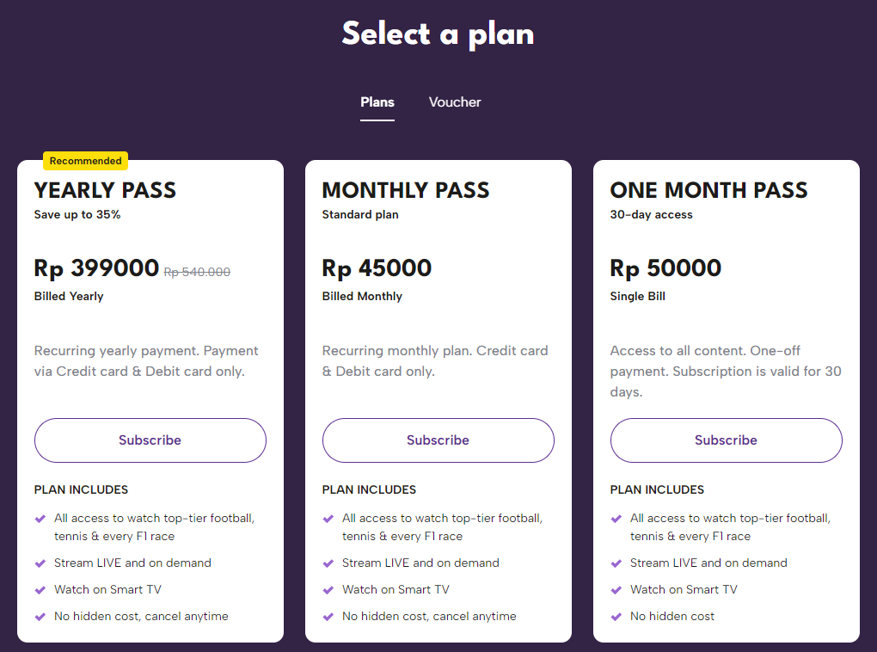The height and width of the screenshot is (652, 877).
Task: Click the strikethrough Rp 540.000 price
Action: point(197,272)
